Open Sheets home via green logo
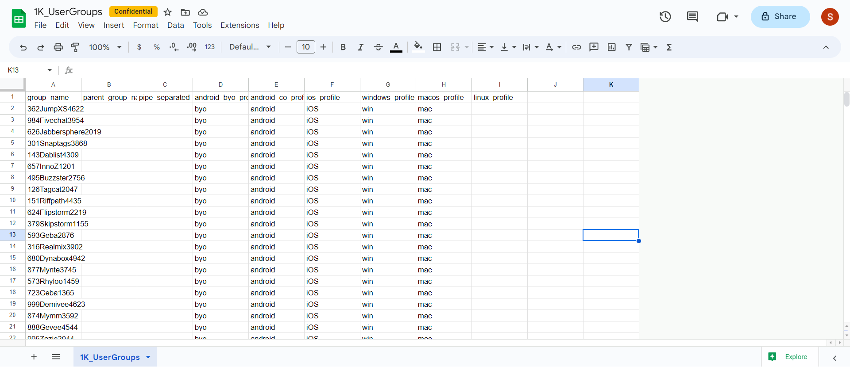The image size is (850, 367). point(19,19)
